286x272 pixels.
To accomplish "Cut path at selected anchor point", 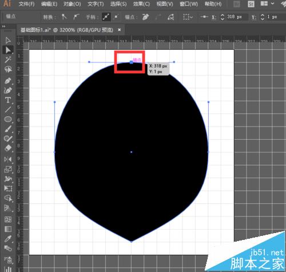I will tap(170, 17).
